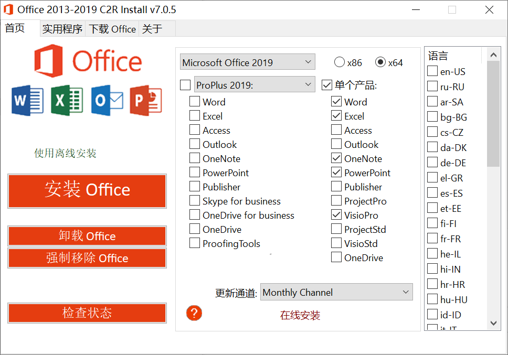Expand the ProPlus 2019 dropdown

[x=254, y=84]
